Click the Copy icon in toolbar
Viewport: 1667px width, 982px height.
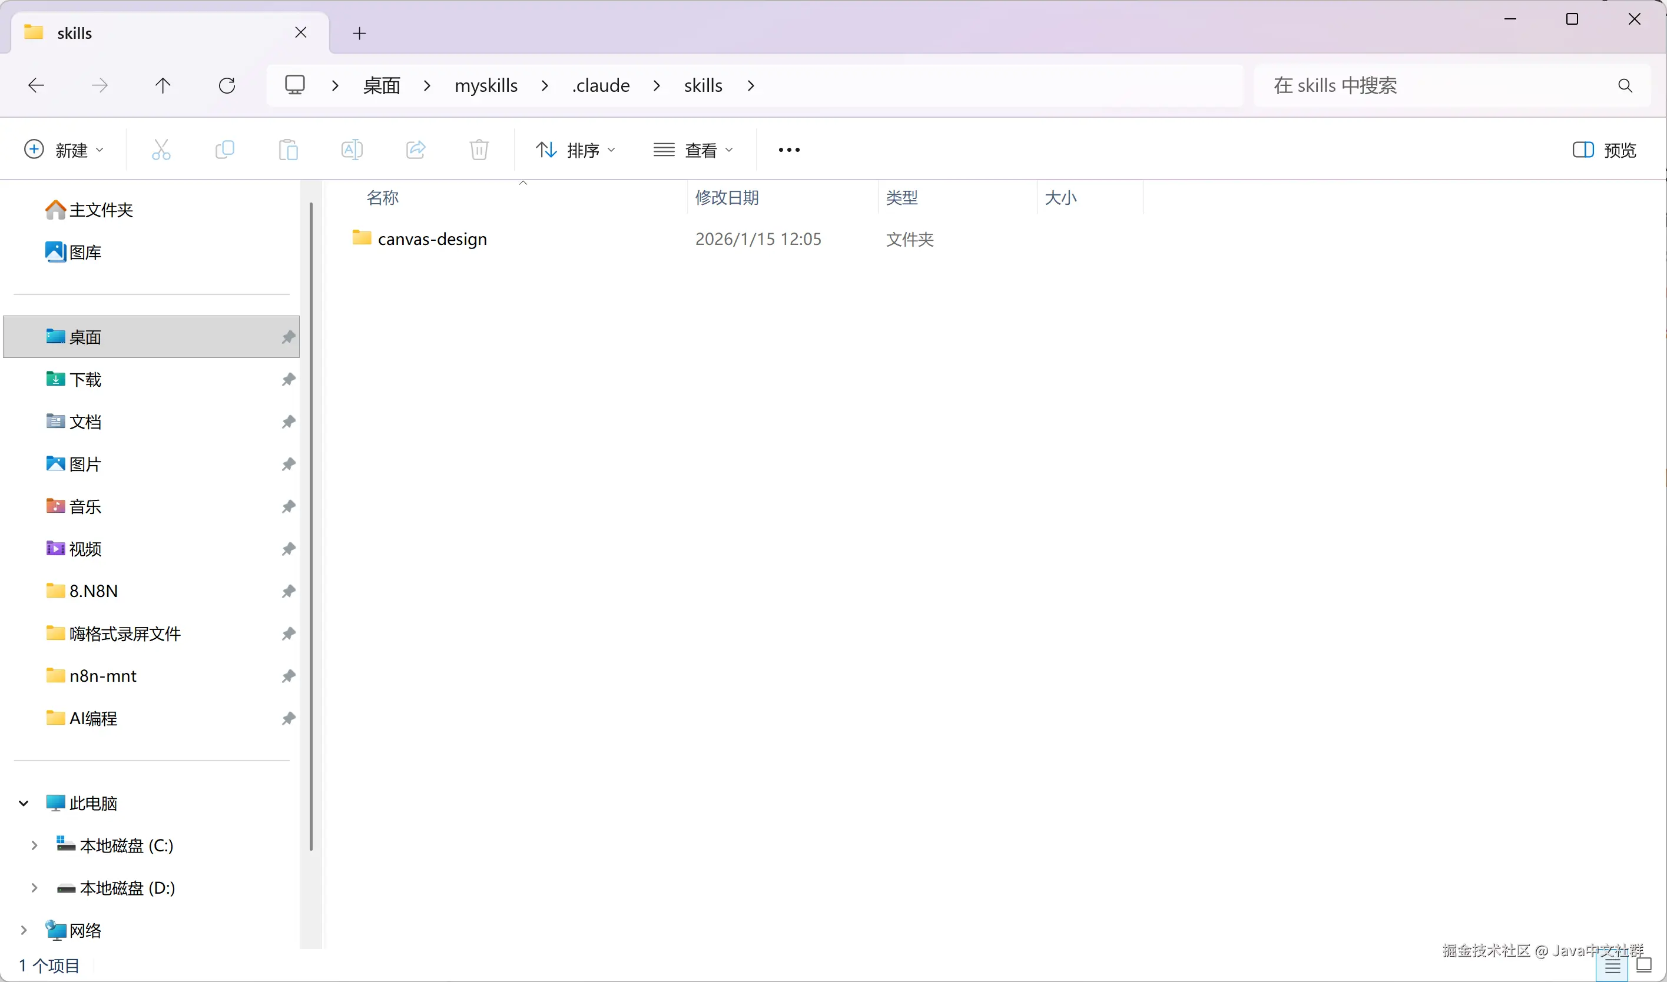pos(224,150)
